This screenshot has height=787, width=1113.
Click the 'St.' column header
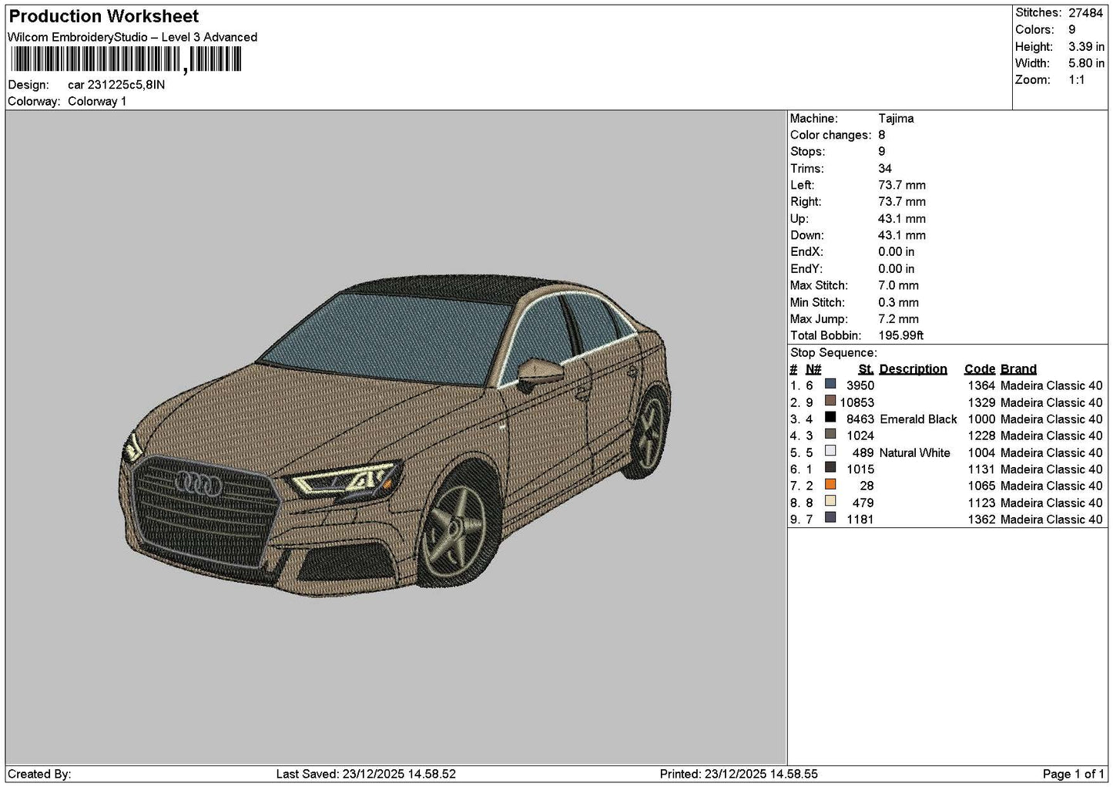tap(866, 369)
